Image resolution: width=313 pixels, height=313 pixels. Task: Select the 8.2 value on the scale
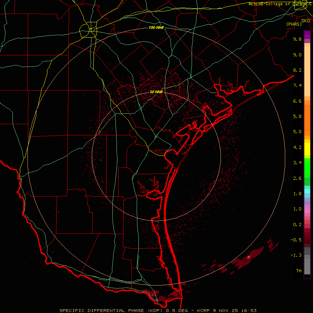(x=297, y=70)
